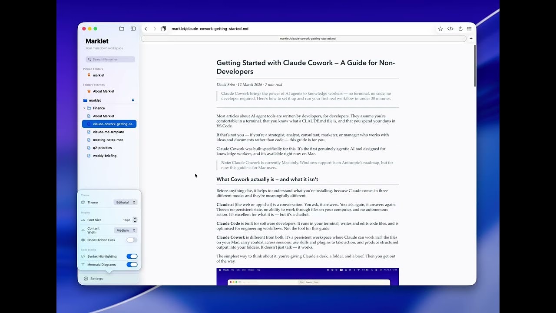Adjust font size with the 16pt stepper
Screen dimensions: 556x313
(135, 220)
